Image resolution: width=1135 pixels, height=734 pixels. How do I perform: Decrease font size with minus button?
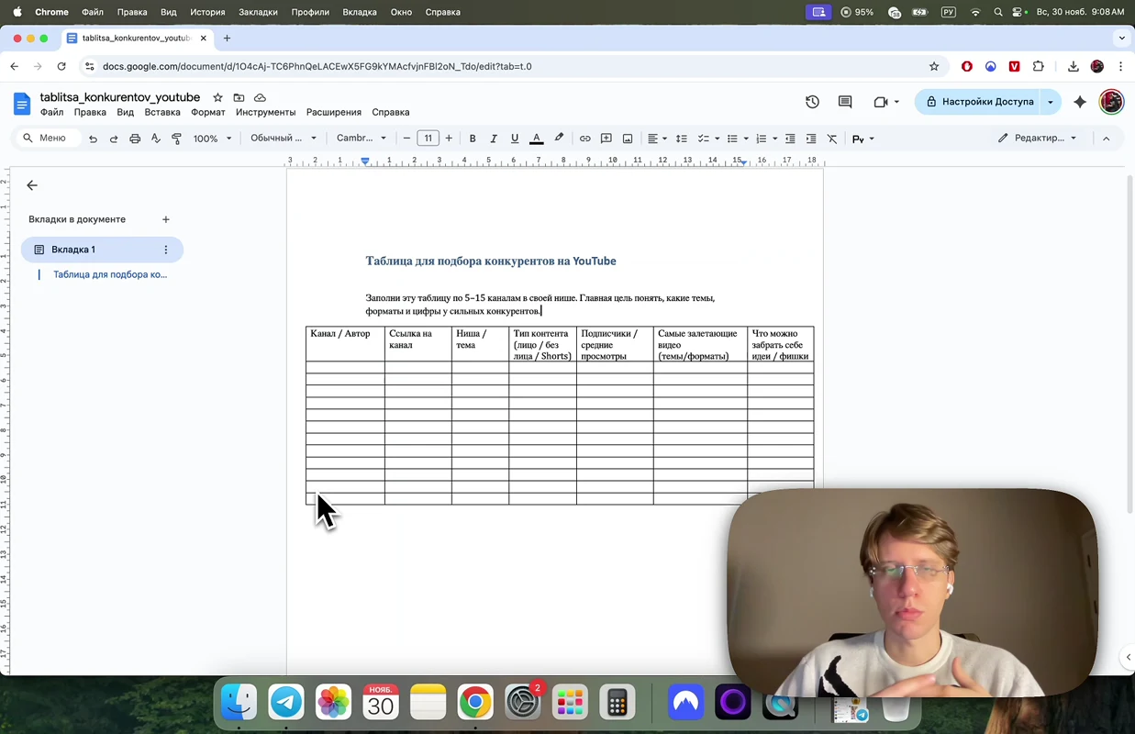click(x=406, y=139)
